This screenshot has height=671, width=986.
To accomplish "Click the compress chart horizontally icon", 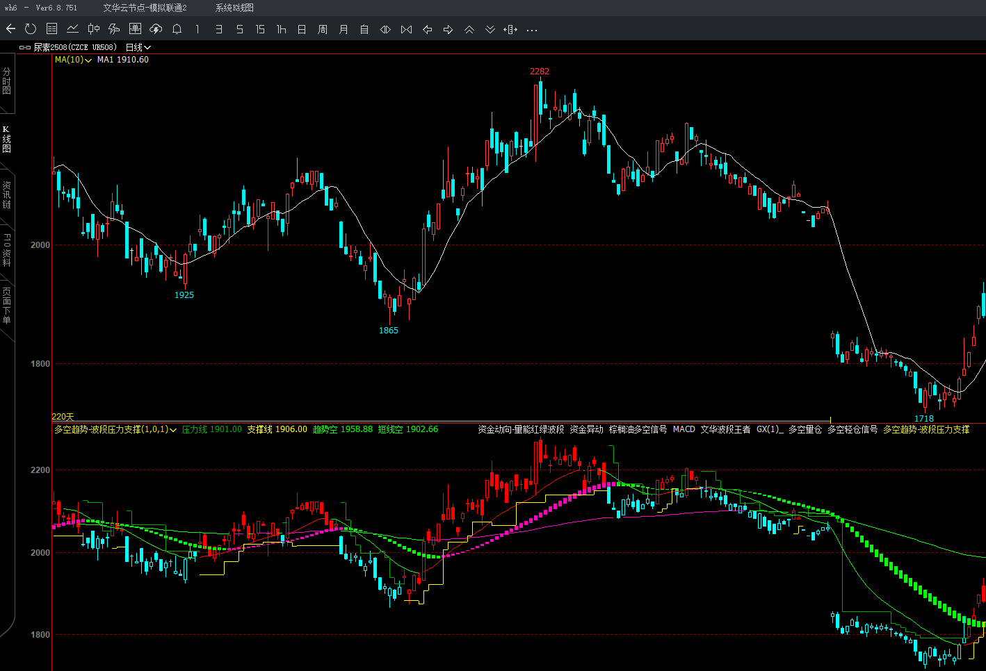I will [407, 29].
